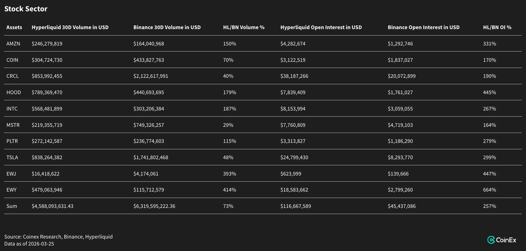Select the EWY asset ticker
Viewport: 526px width, 251px height.
pyautogui.click(x=11, y=190)
